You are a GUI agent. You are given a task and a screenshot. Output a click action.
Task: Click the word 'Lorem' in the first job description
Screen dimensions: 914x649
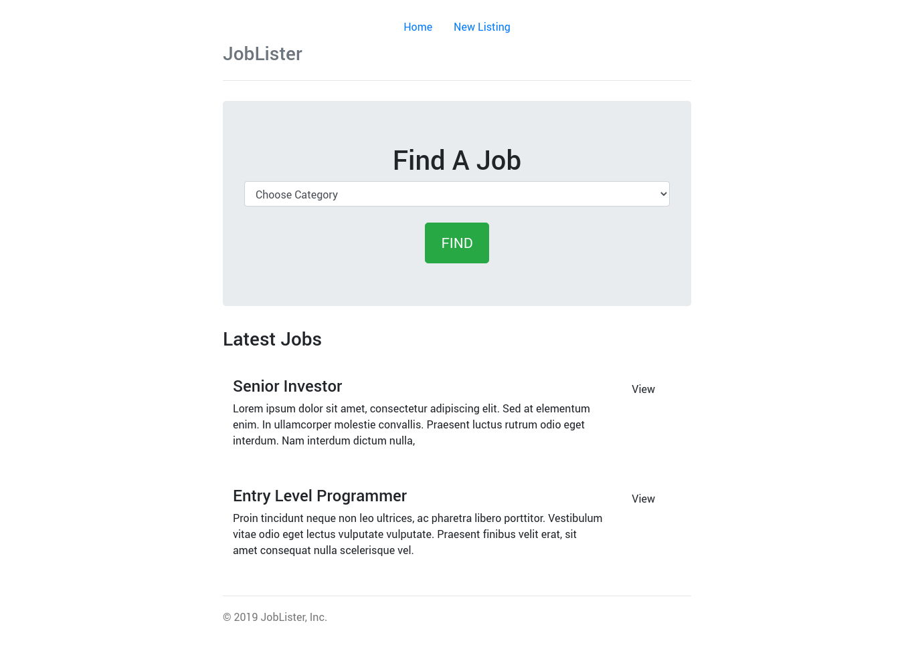(x=248, y=408)
